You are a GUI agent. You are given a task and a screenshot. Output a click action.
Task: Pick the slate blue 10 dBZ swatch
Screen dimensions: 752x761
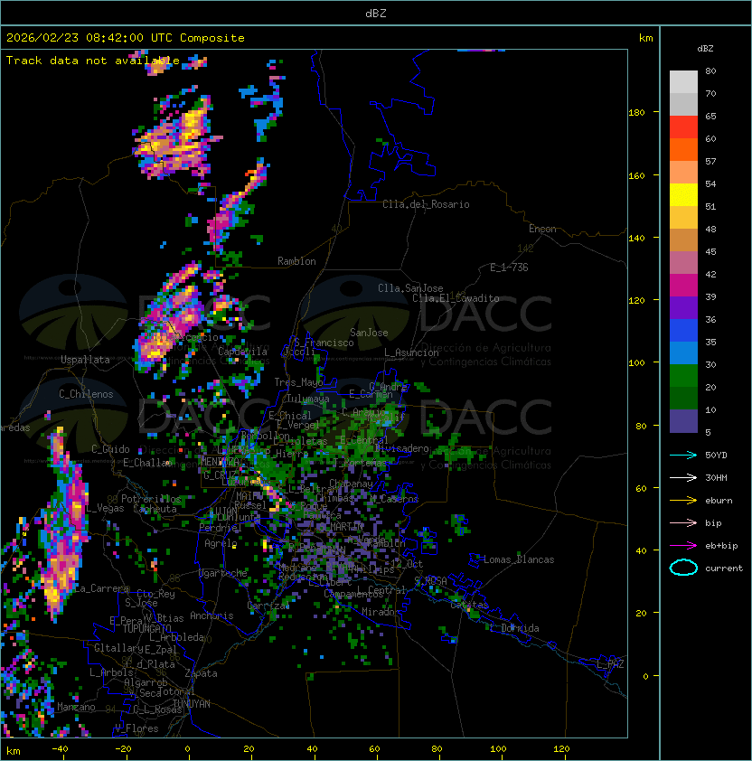(683, 421)
